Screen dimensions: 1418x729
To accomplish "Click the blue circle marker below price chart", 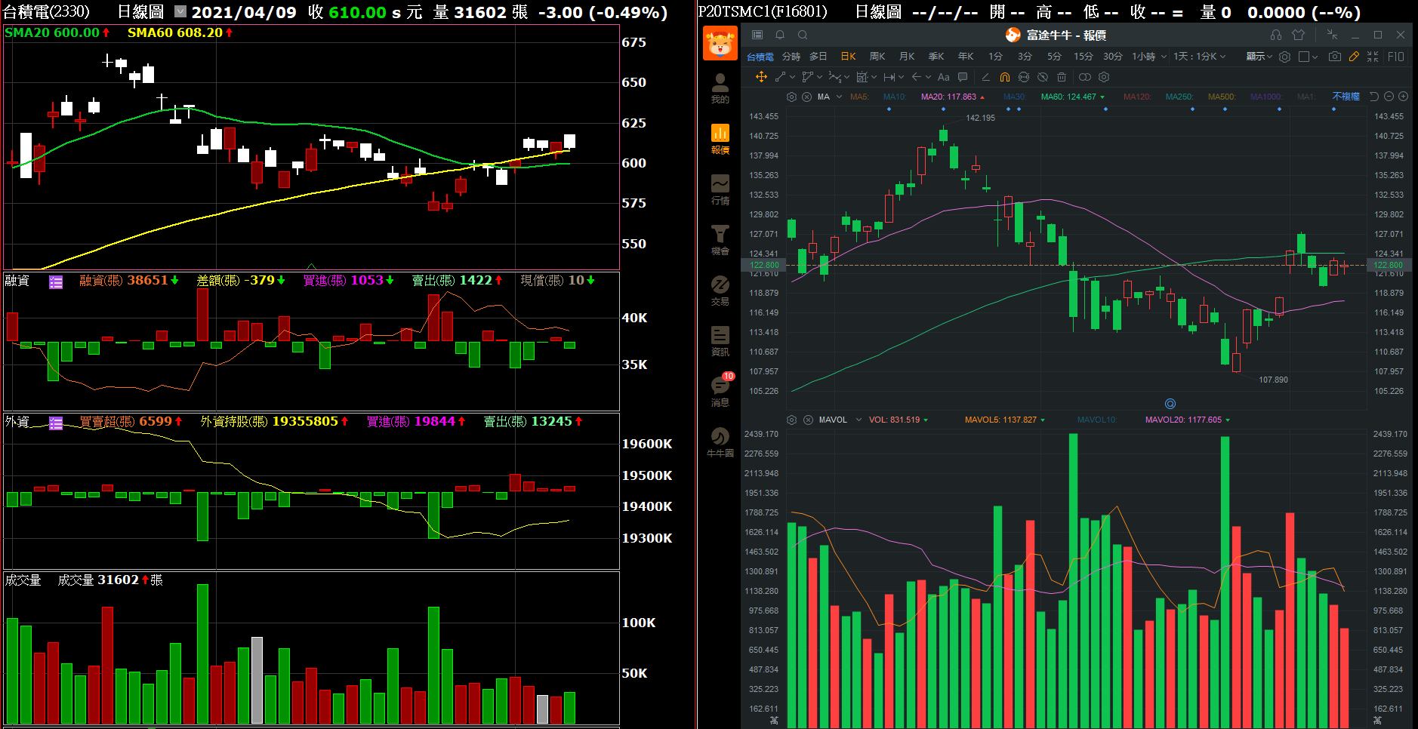I will tap(1170, 404).
